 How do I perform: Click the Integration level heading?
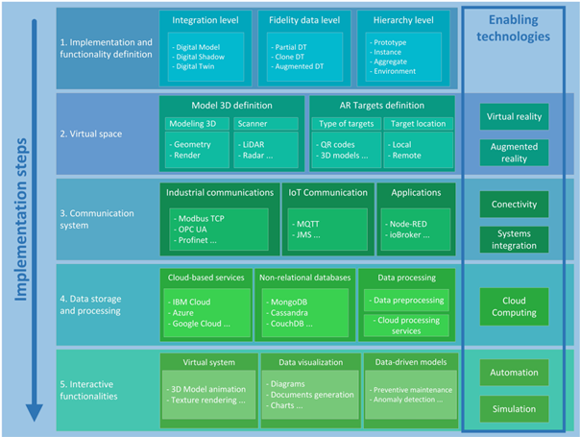205,20
